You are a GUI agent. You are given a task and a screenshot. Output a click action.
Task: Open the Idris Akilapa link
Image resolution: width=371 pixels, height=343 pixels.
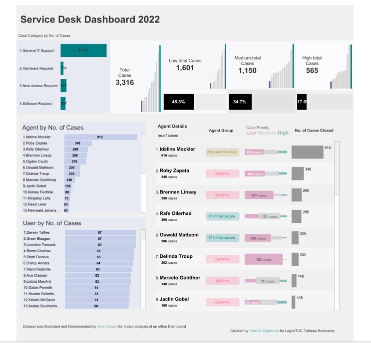pyautogui.click(x=107, y=327)
